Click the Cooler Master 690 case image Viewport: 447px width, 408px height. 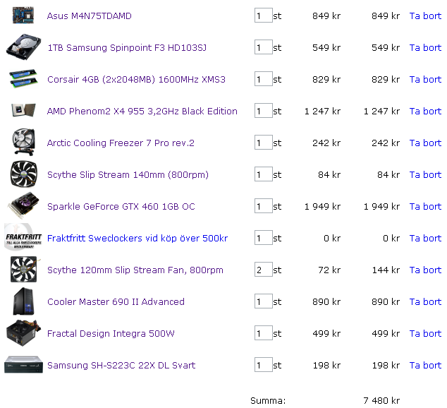23,301
